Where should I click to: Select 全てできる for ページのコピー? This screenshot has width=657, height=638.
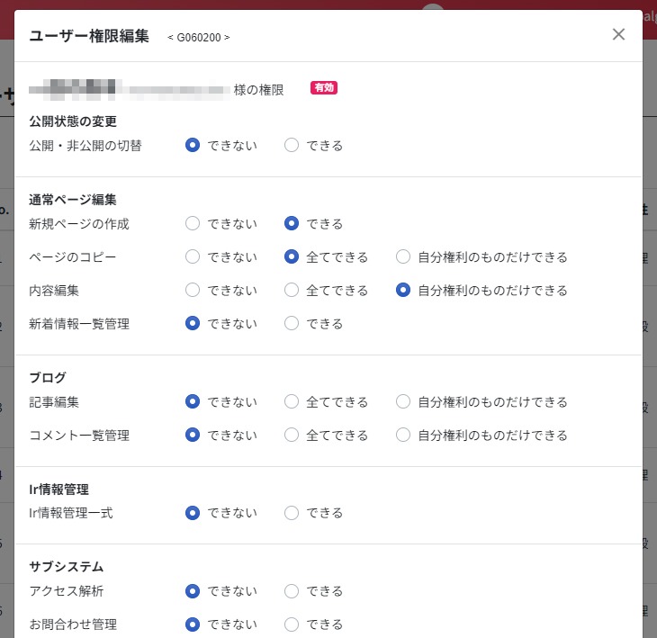point(292,256)
